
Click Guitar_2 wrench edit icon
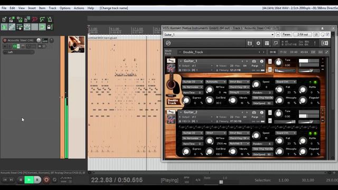click(171, 112)
